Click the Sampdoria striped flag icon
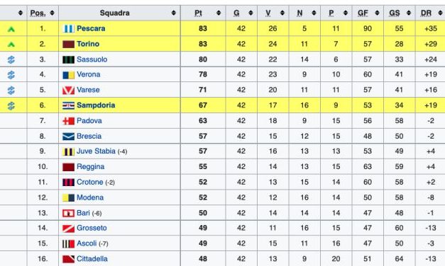The height and width of the screenshot is (266, 445). (x=68, y=105)
